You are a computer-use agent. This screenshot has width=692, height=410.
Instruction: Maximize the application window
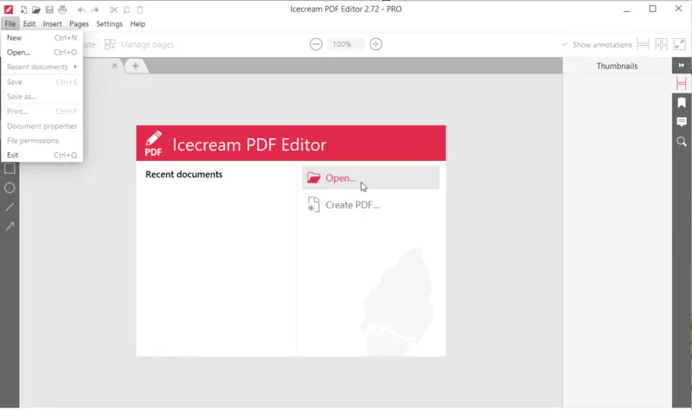click(653, 9)
